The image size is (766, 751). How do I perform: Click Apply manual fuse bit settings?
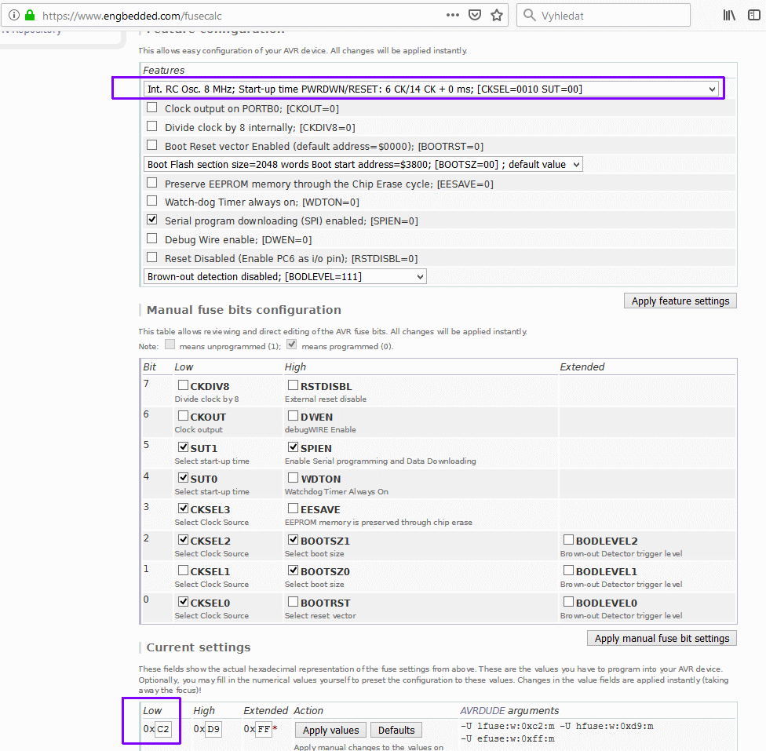[x=662, y=638]
